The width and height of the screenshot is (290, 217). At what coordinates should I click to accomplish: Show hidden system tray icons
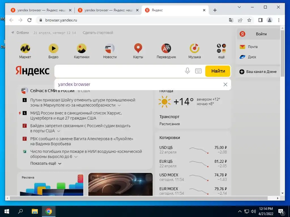pyautogui.click(x=240, y=211)
